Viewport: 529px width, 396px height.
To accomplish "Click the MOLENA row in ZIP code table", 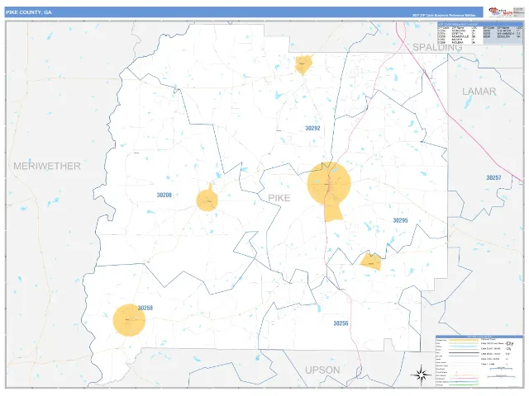I will pos(456,42).
